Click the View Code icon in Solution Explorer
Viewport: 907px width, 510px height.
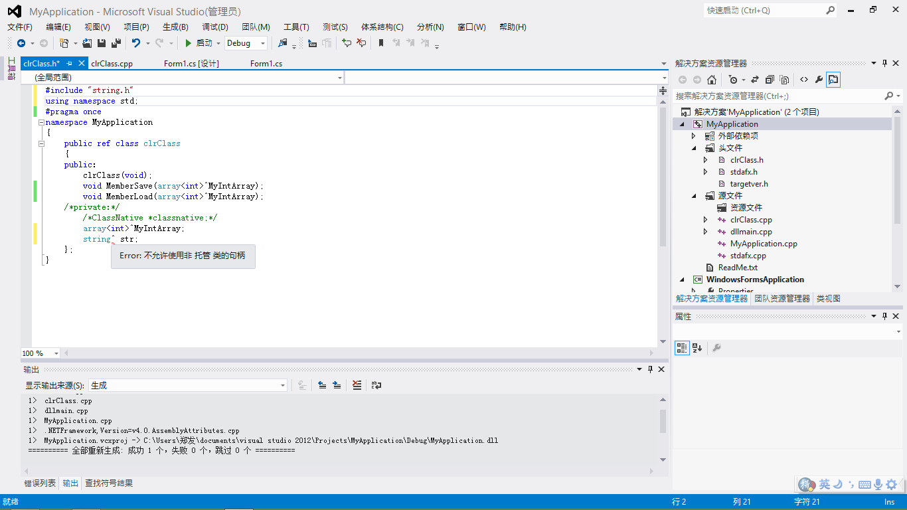click(x=804, y=80)
